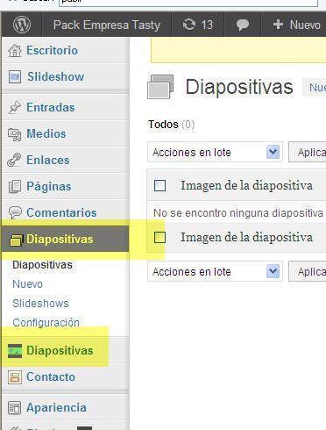The width and height of the screenshot is (326, 430).
Task: Click the Escritorio house icon
Action: click(15, 50)
